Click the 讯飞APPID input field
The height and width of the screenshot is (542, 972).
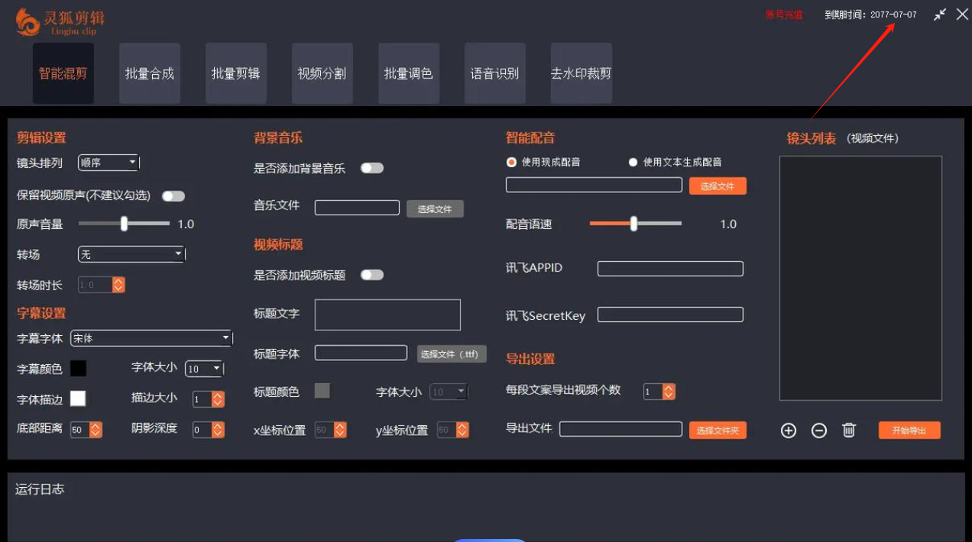point(669,268)
